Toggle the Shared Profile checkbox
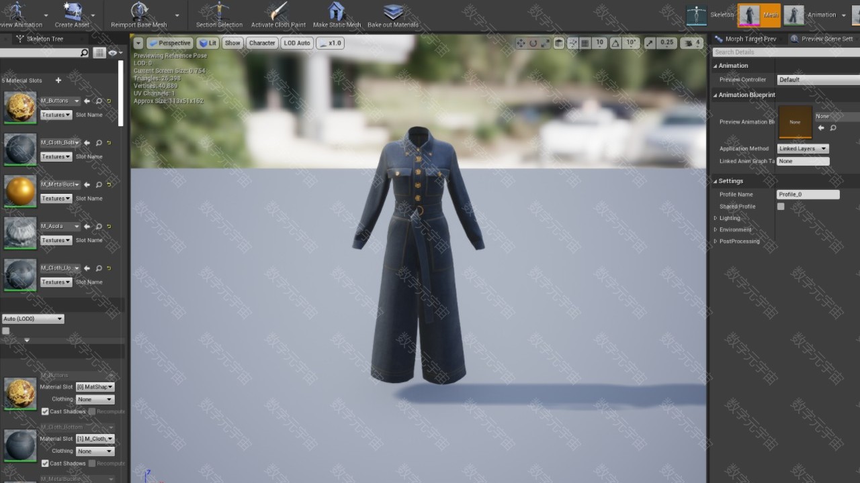Image resolution: width=860 pixels, height=483 pixels. click(x=781, y=207)
